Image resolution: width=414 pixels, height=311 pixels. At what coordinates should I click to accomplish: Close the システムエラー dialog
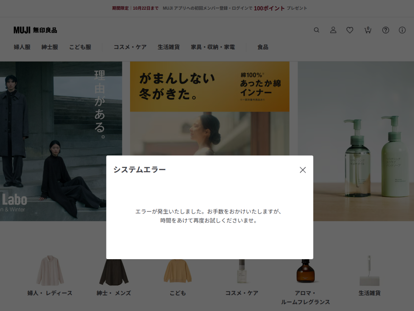(x=303, y=170)
